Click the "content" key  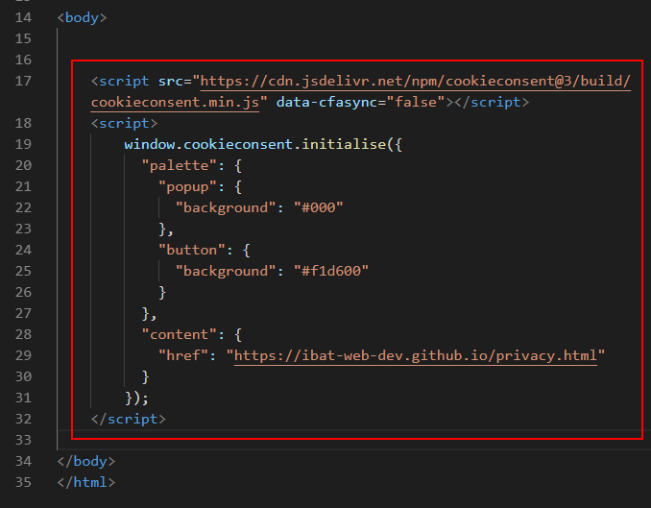coord(179,335)
